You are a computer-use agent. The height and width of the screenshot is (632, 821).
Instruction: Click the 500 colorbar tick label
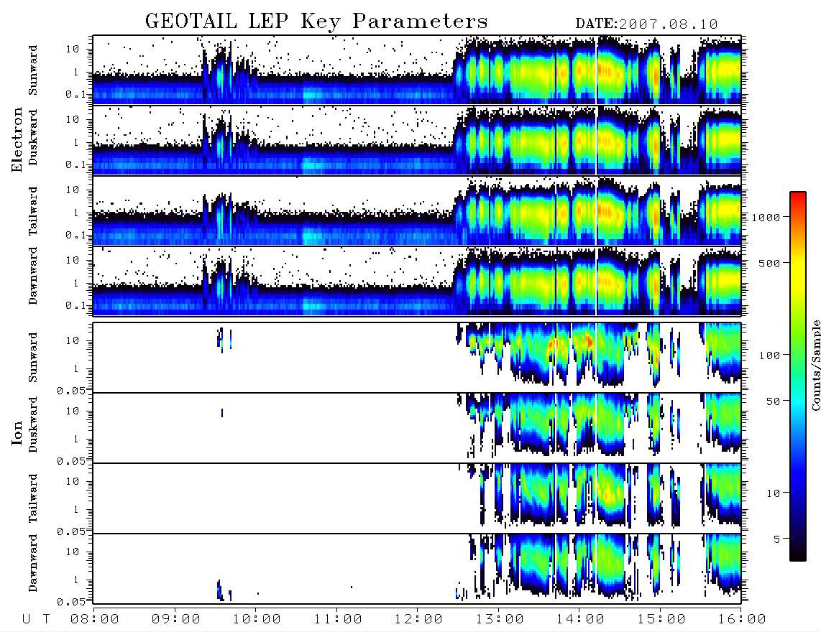pyautogui.click(x=770, y=264)
